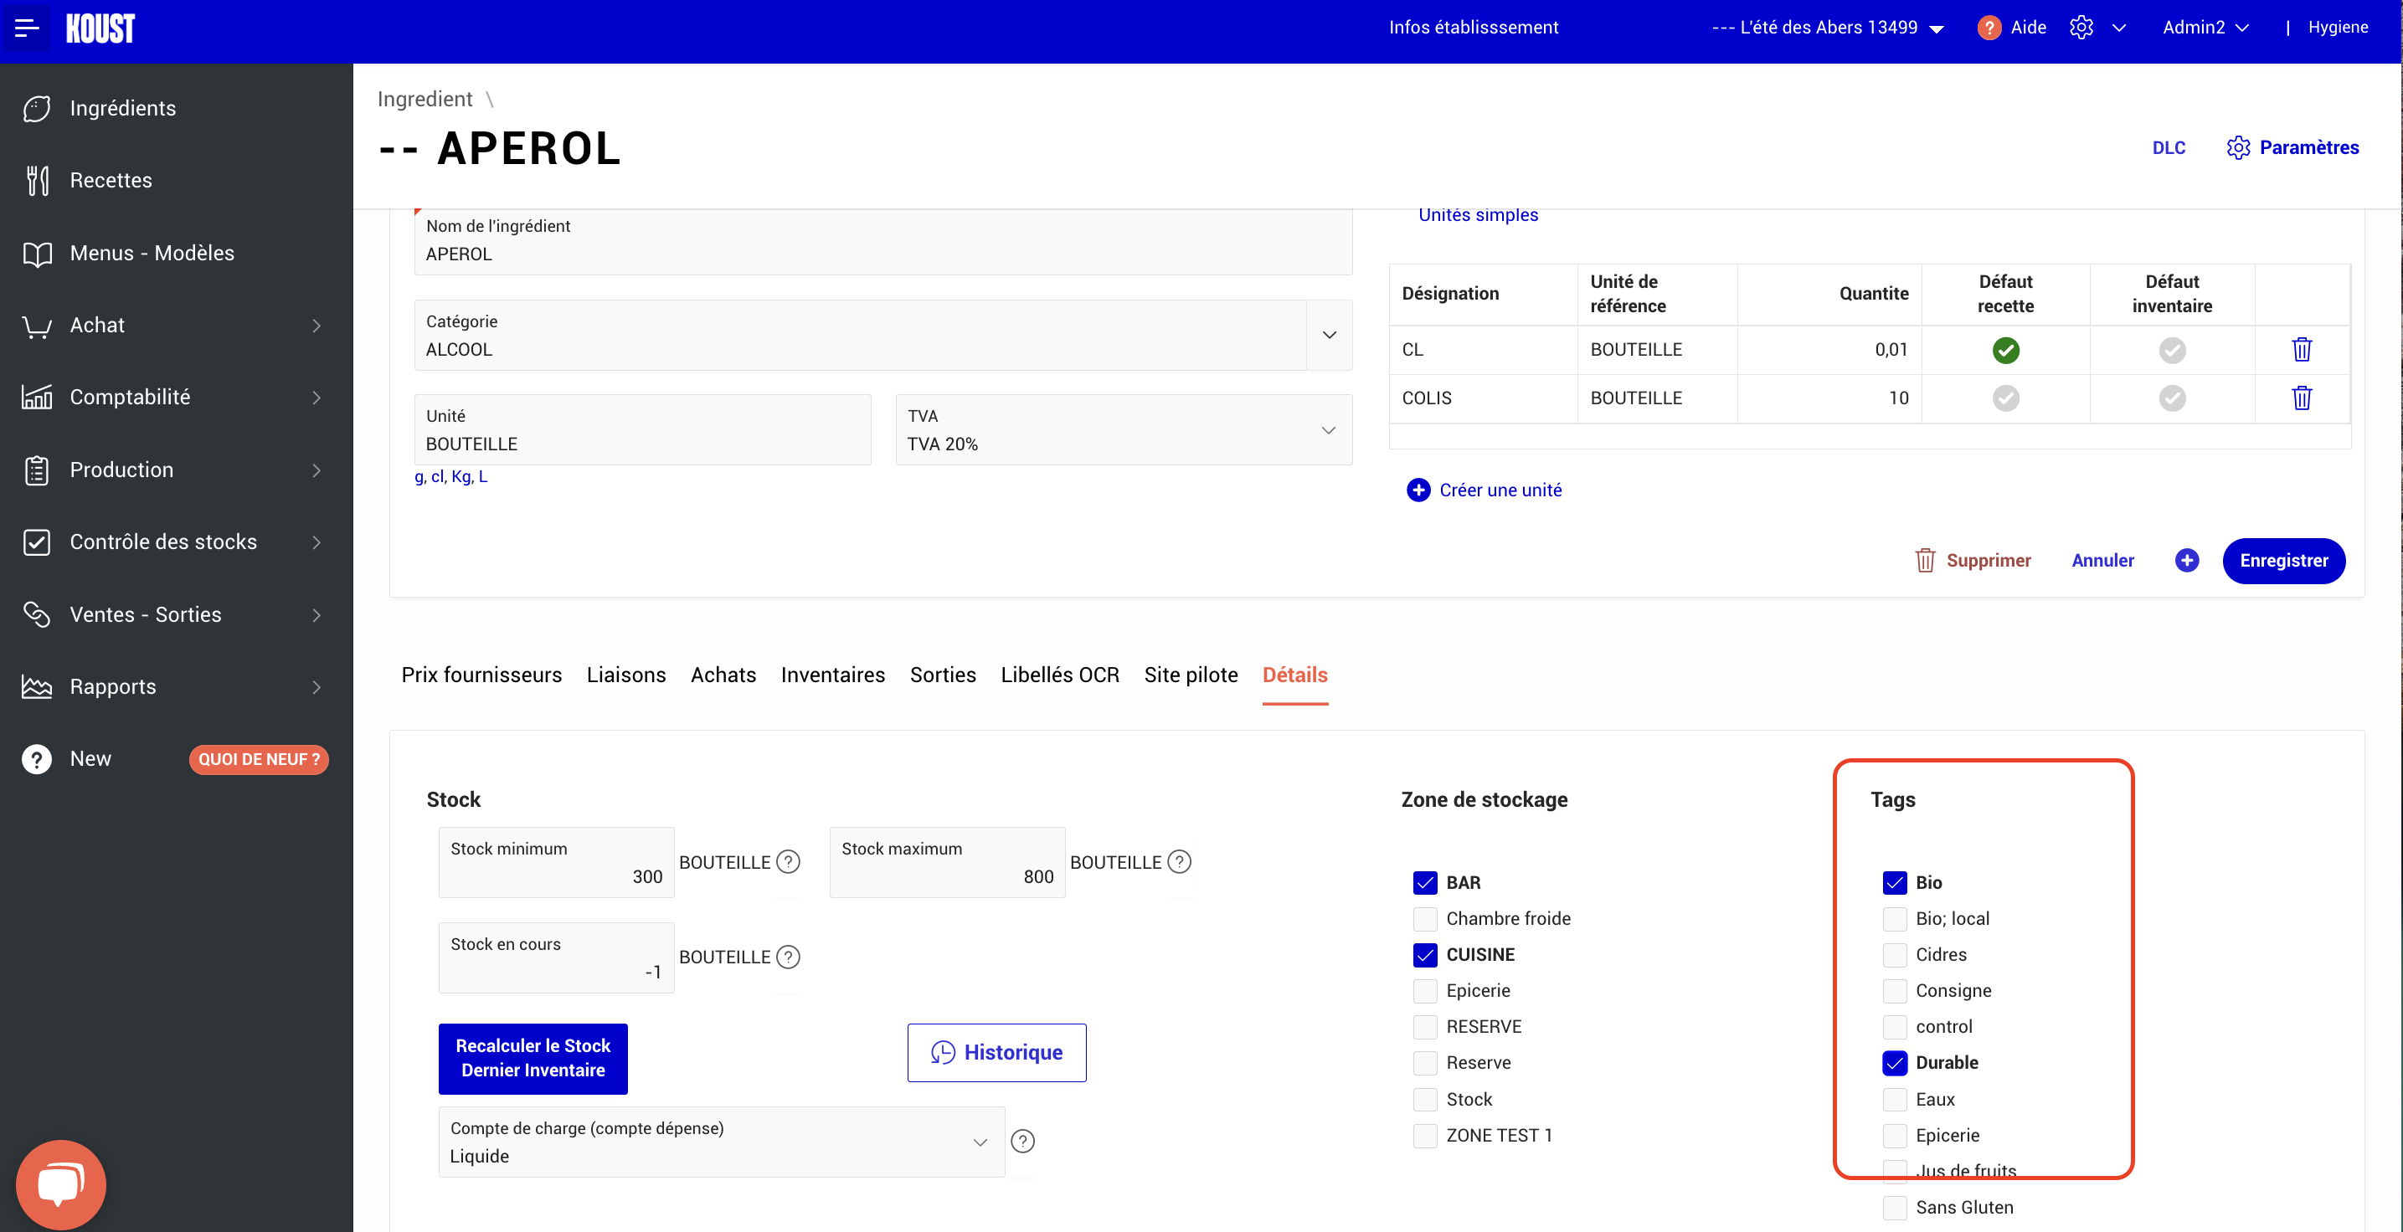This screenshot has width=2403, height=1232.
Task: Expand the Production submenu
Action: tap(316, 470)
